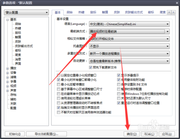Open the 最前端方式 dropdown
Image resolution: width=180 pixels, height=139 pixels.
tap(129, 31)
